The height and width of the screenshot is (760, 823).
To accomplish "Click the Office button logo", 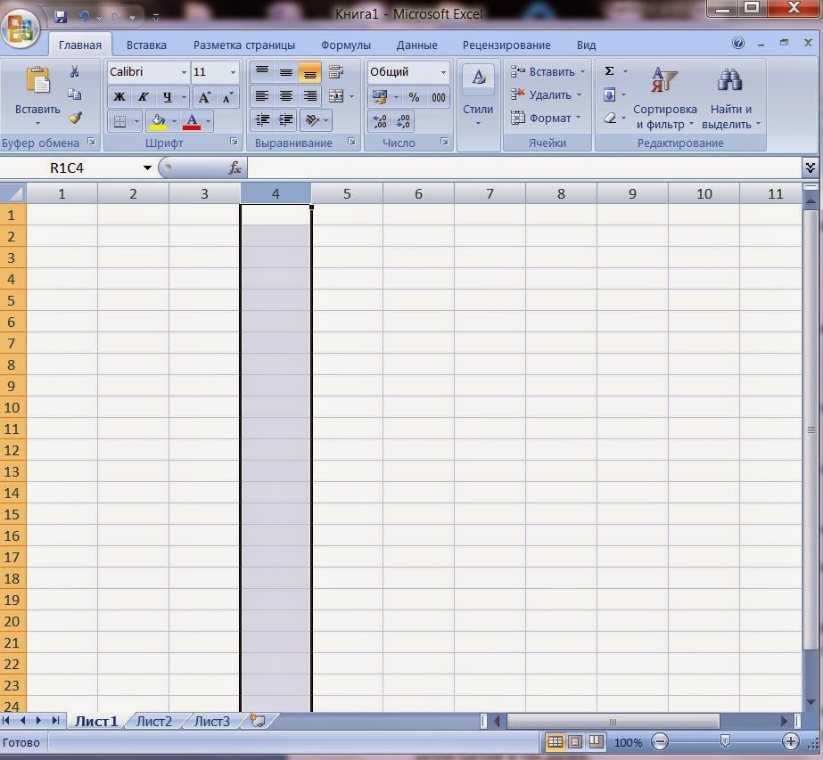I will click(x=21, y=28).
